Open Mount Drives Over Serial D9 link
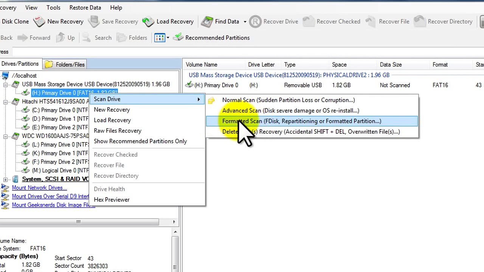Image resolution: width=484 pixels, height=272 pixels. tap(50, 196)
